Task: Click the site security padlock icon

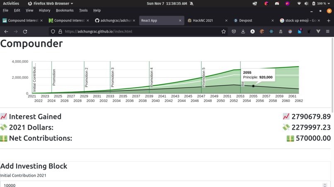Action: pos(60,32)
